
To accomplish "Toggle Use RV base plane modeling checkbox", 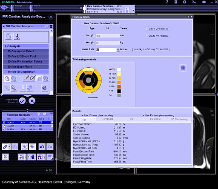I will (143, 115).
